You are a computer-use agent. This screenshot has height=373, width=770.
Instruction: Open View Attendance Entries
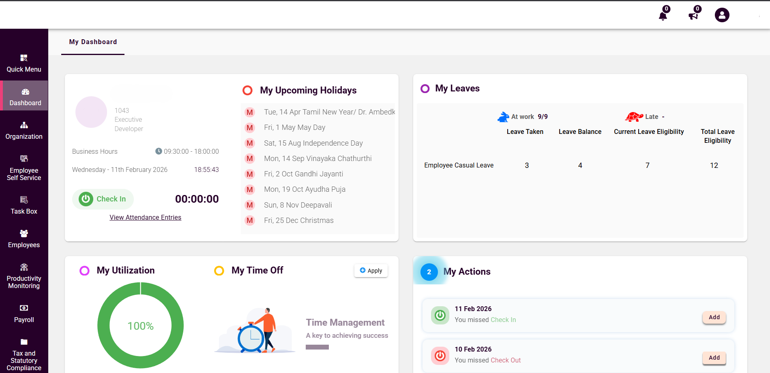[x=145, y=217]
